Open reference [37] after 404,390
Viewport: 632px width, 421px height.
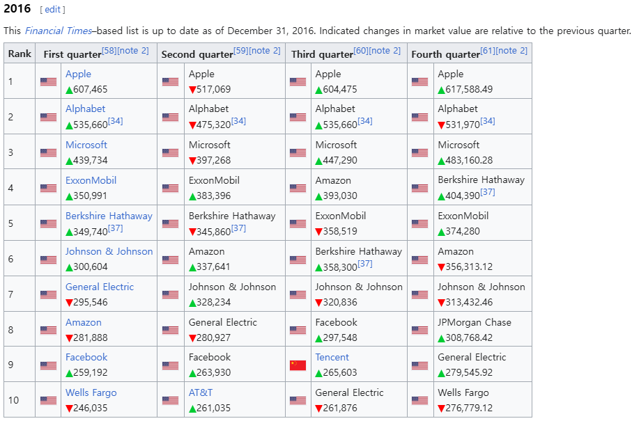coord(487,192)
